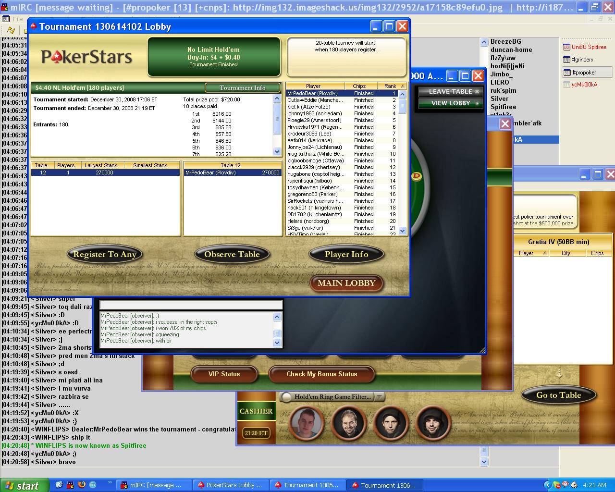This screenshot has height=492, width=615.
Task: Switch to PokerStars Lobby taskbar button
Action: tap(231, 485)
